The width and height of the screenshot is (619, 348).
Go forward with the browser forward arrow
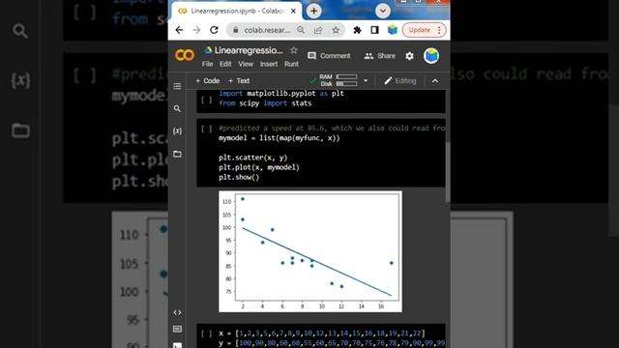point(196,30)
